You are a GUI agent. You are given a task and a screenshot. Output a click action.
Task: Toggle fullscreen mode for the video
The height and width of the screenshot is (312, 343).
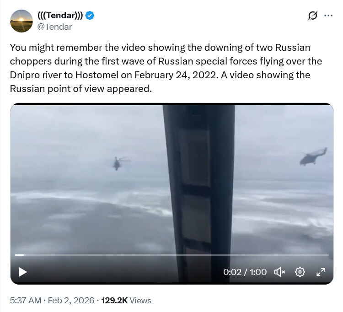(x=321, y=272)
